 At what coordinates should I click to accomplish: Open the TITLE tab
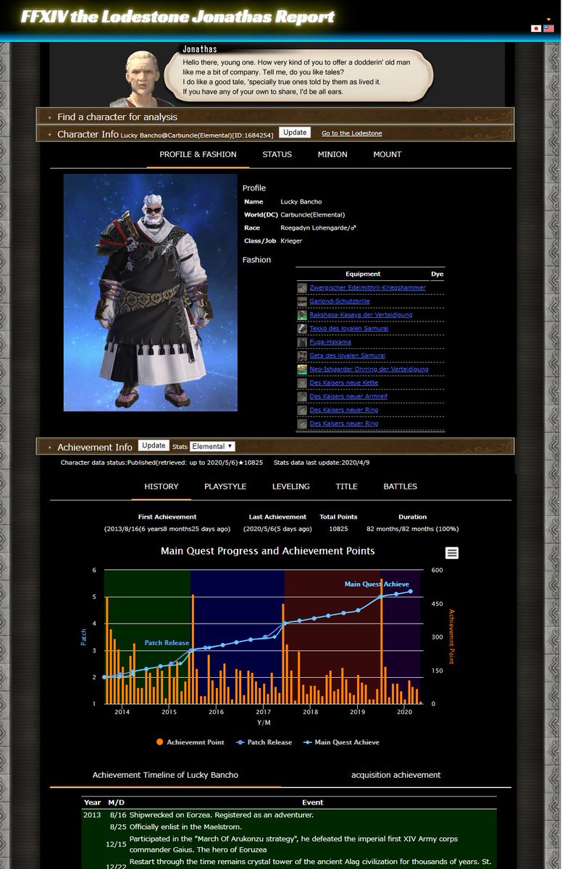346,487
